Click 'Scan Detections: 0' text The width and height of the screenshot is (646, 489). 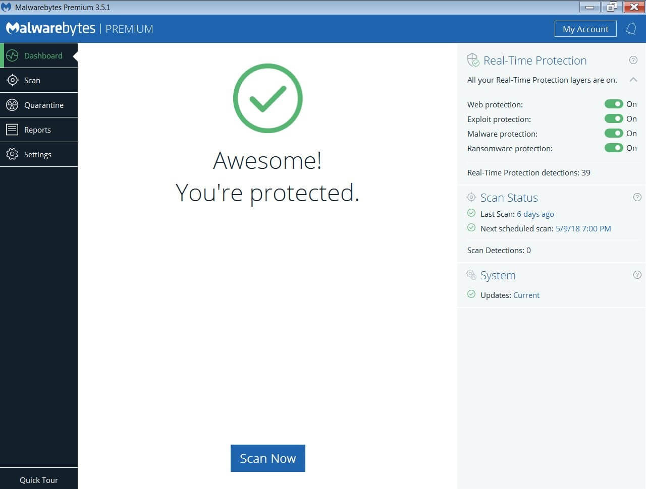pos(499,250)
